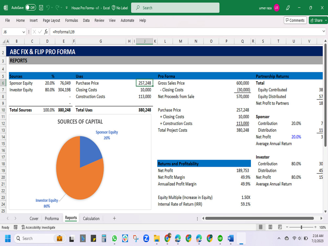Select row 10 header
328x246 pixels.
tap(3, 110)
